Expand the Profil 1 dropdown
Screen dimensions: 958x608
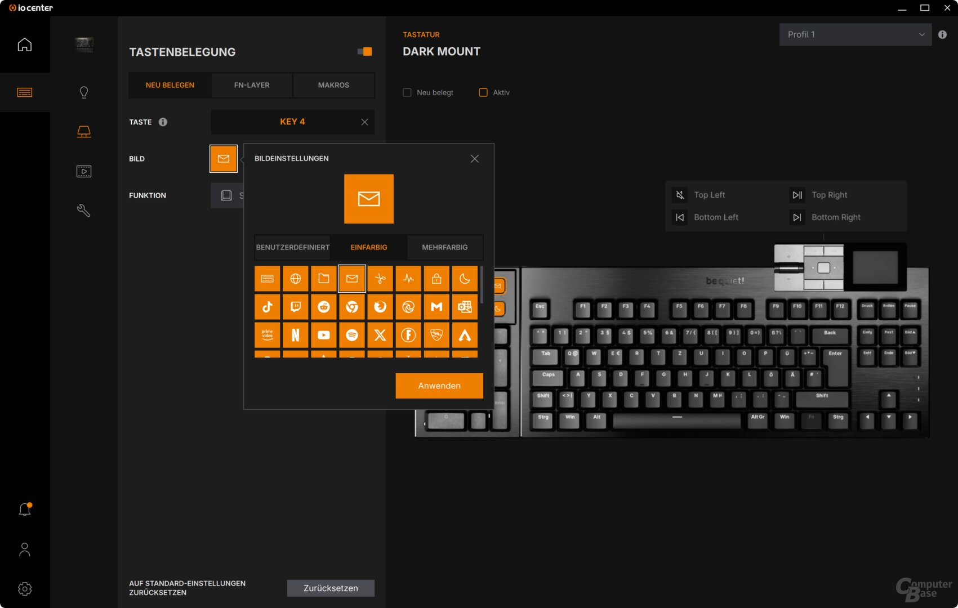pyautogui.click(x=855, y=34)
